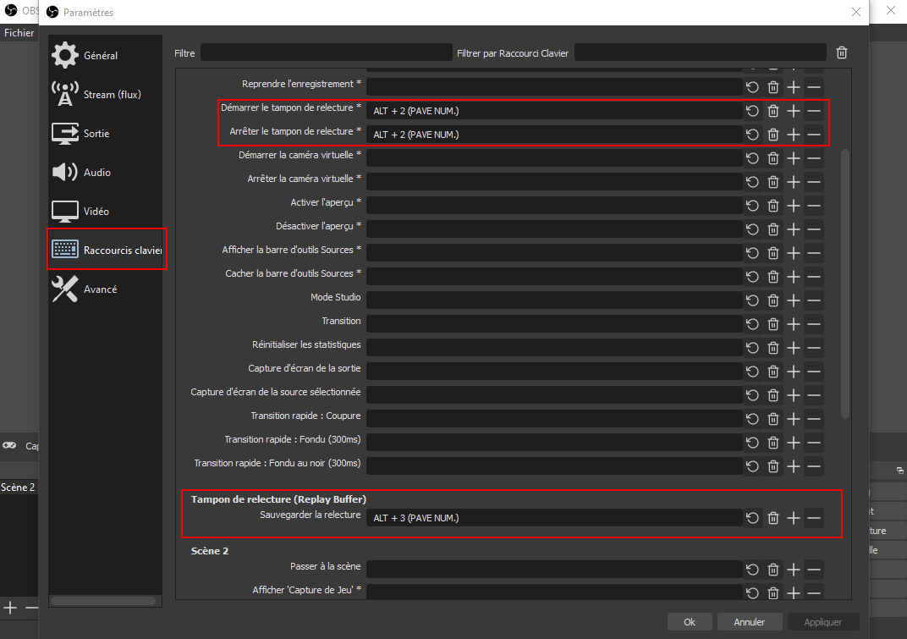Reset hotkey for Capture d'écran de la source sélectionnée
This screenshot has width=907, height=639.
pos(752,396)
